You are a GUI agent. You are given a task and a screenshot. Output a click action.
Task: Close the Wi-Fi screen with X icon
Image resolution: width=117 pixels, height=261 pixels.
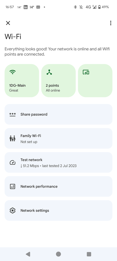point(8,23)
